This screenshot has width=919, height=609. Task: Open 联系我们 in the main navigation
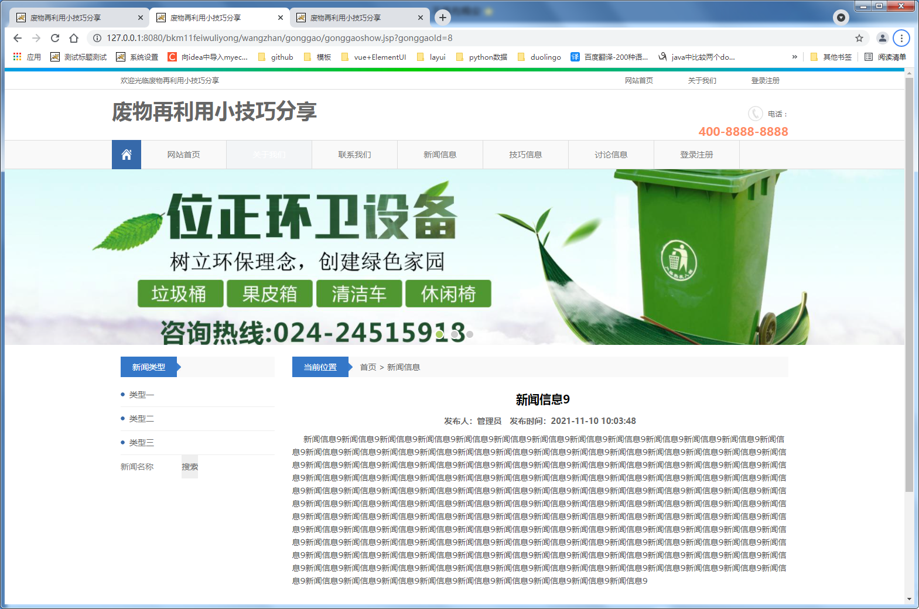[x=355, y=155]
